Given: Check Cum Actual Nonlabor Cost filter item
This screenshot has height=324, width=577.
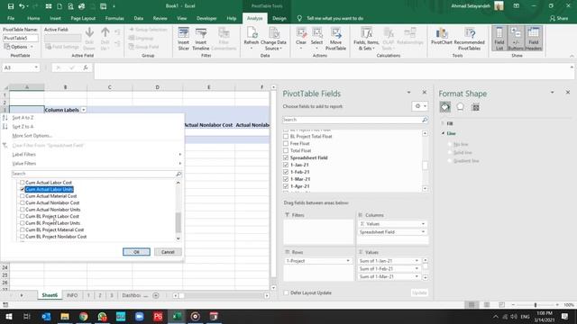Looking at the screenshot, I should pyautogui.click(x=22, y=202).
